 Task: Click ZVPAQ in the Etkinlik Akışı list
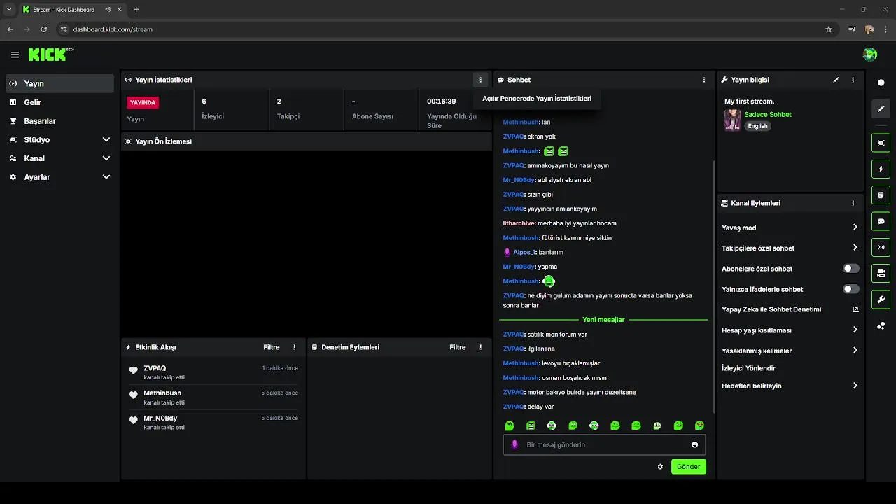click(155, 368)
